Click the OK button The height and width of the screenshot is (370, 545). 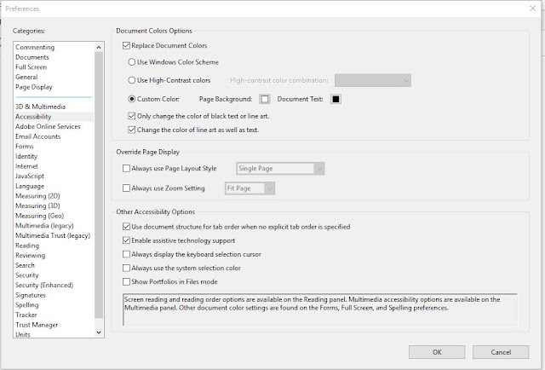point(437,352)
